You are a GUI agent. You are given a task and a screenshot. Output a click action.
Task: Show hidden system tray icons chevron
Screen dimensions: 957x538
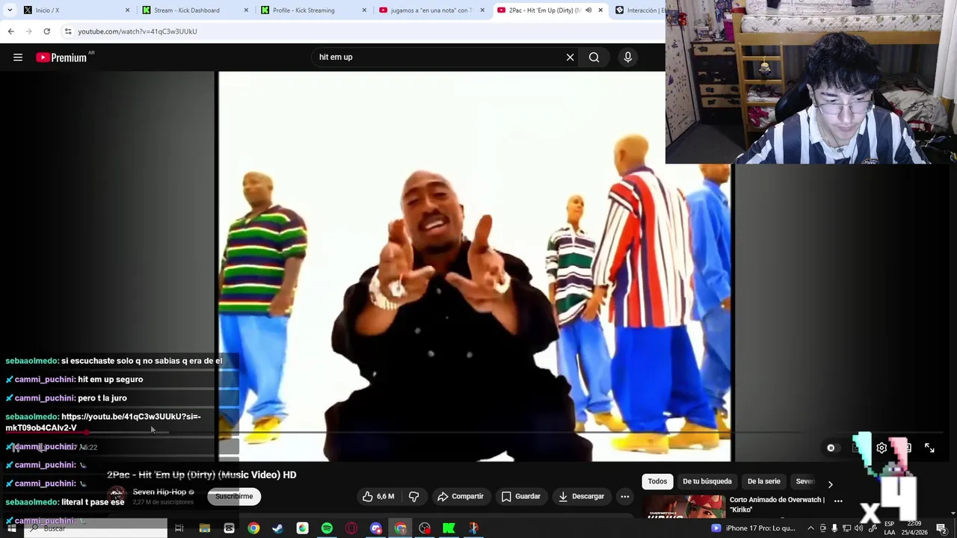point(810,528)
